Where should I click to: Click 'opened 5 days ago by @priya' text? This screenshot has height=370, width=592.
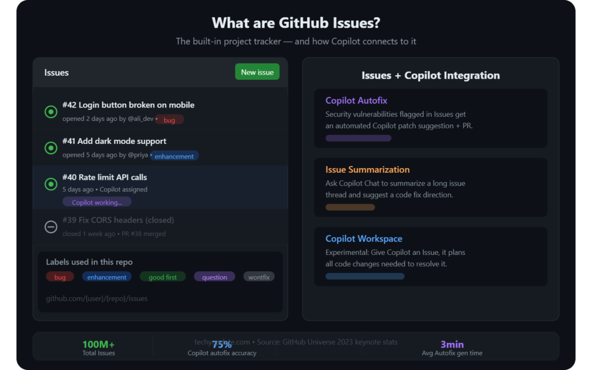105,155
